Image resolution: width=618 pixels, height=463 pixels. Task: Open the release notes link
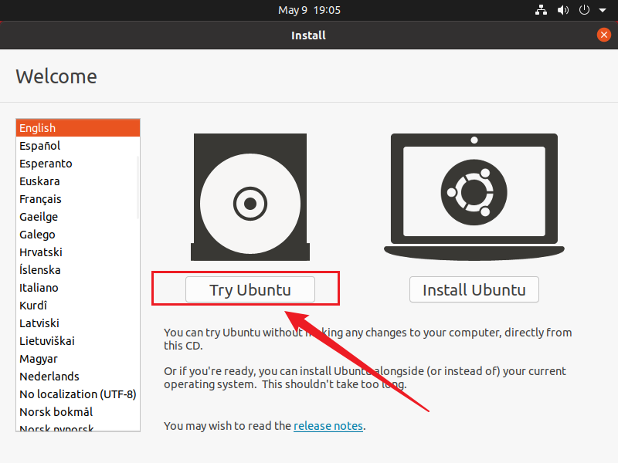(328, 426)
